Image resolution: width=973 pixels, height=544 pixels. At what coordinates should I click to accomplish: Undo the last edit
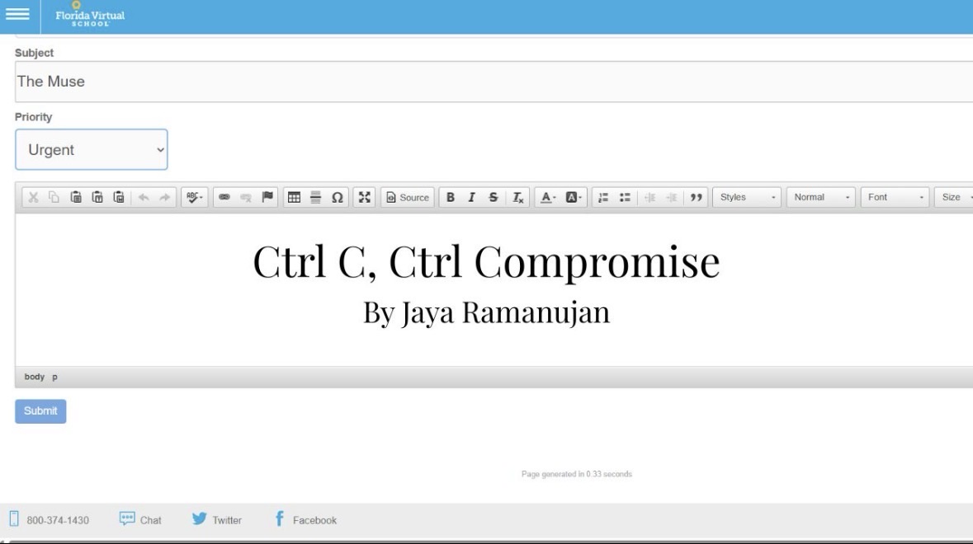pyautogui.click(x=144, y=197)
